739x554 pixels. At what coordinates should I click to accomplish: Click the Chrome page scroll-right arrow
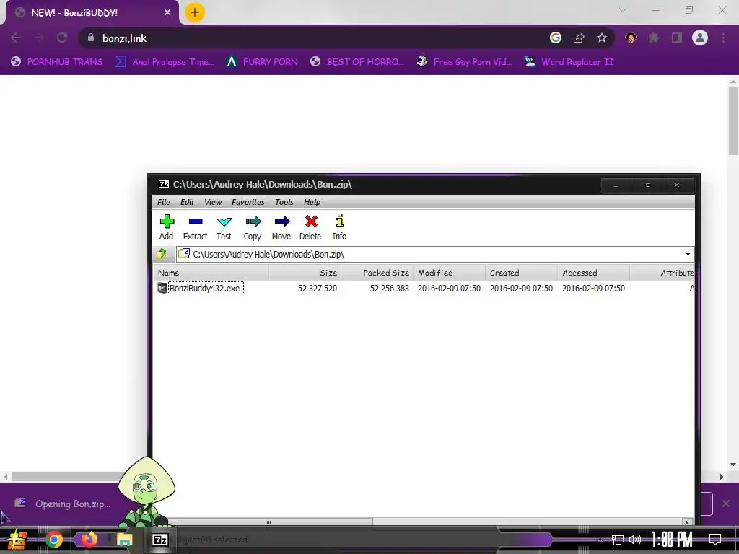721,477
